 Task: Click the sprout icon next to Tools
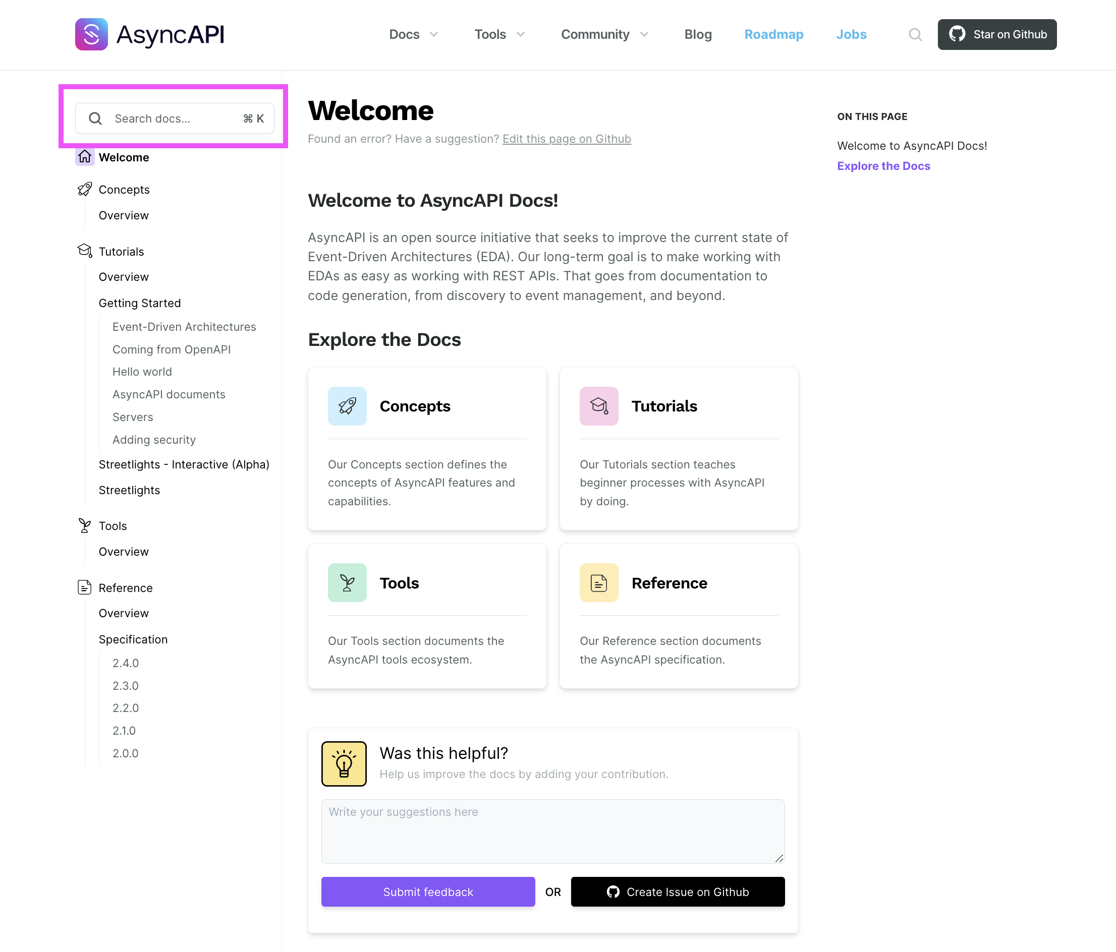coord(85,525)
